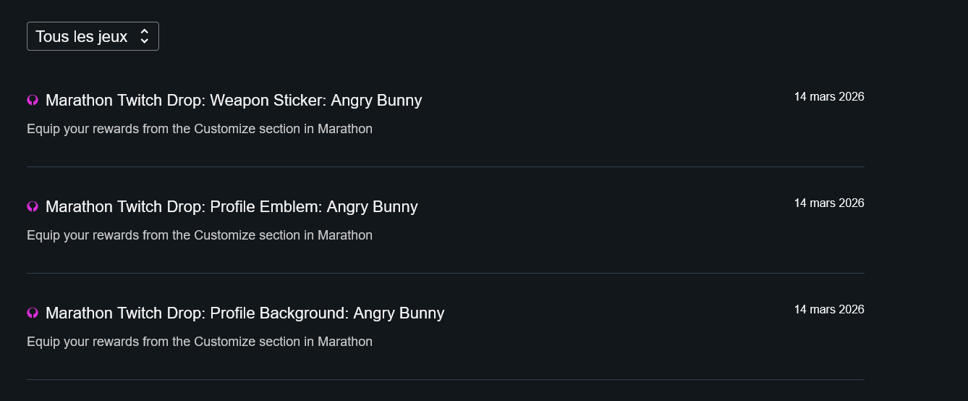968x401 pixels.
Task: Click the date of the Profile Background drop
Action: tap(829, 310)
